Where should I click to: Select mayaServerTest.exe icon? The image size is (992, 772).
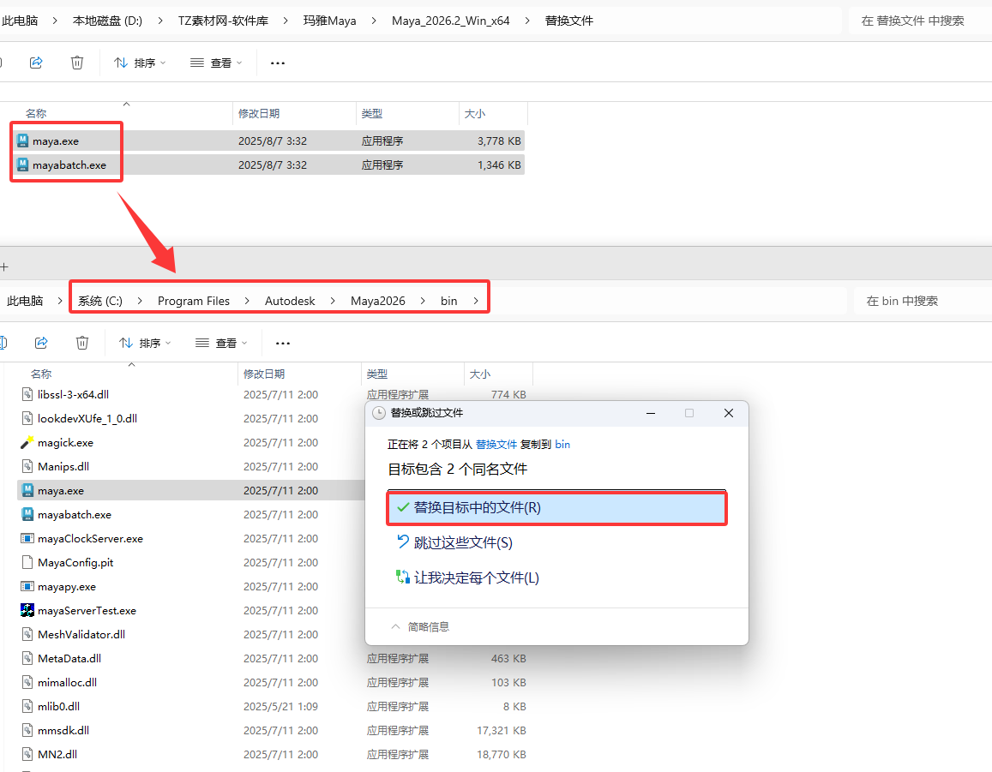(x=27, y=611)
